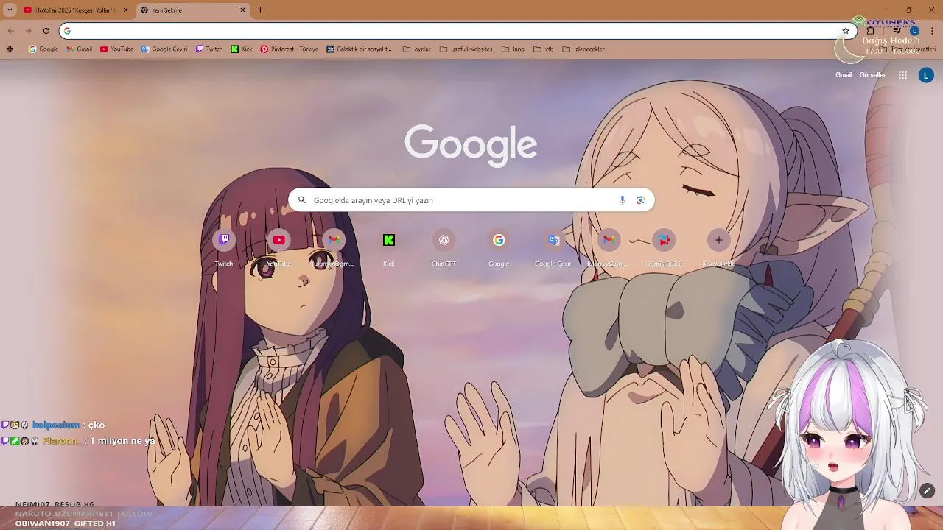Screen dimensions: 943x530
Task: Go forward with the forward arrow
Action: [28, 31]
